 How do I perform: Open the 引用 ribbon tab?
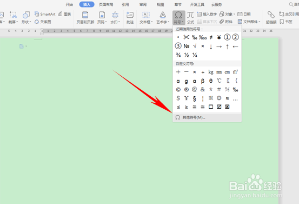[125, 4]
